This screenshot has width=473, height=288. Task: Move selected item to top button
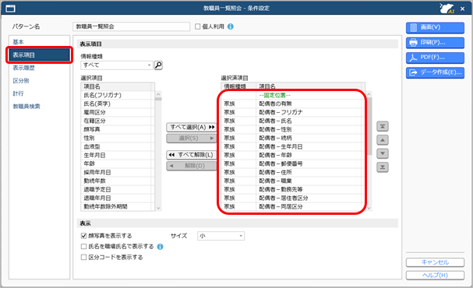383,127
